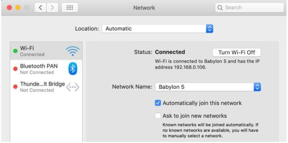The height and width of the screenshot is (143, 288).
Task: Click the green status dot beside Wi-Fi
Action: pyautogui.click(x=16, y=51)
